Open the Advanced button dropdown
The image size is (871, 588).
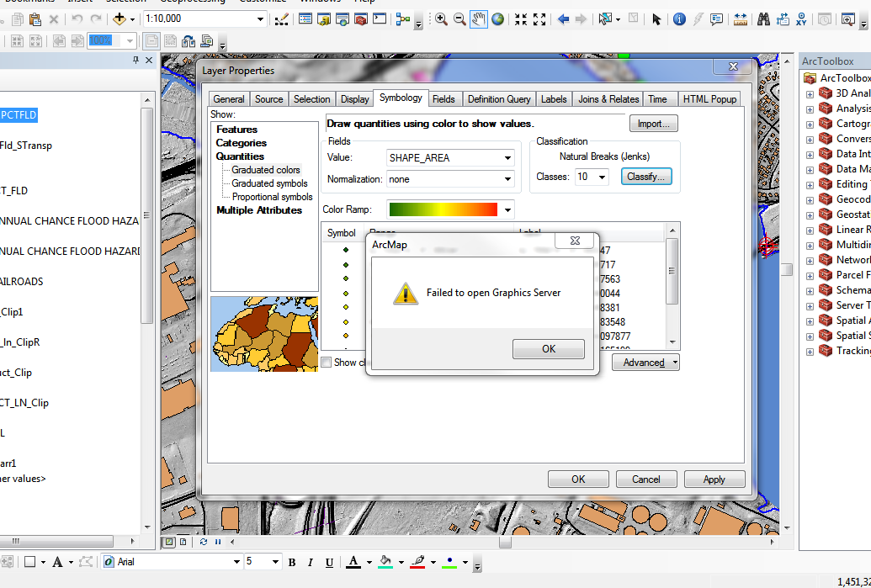pos(645,363)
